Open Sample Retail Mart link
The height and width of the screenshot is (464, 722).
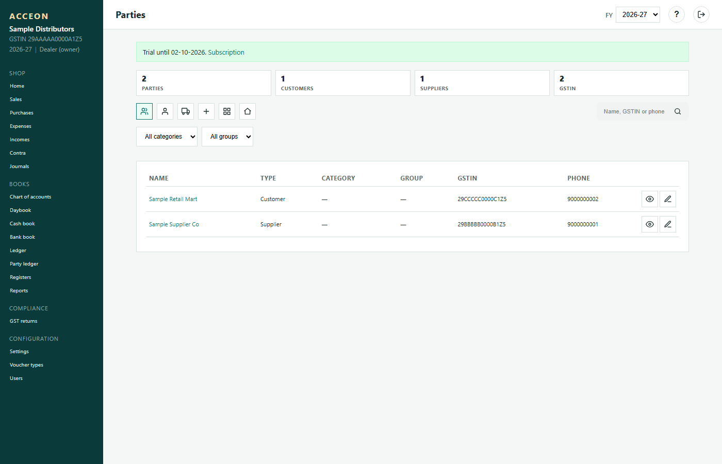[x=173, y=199]
